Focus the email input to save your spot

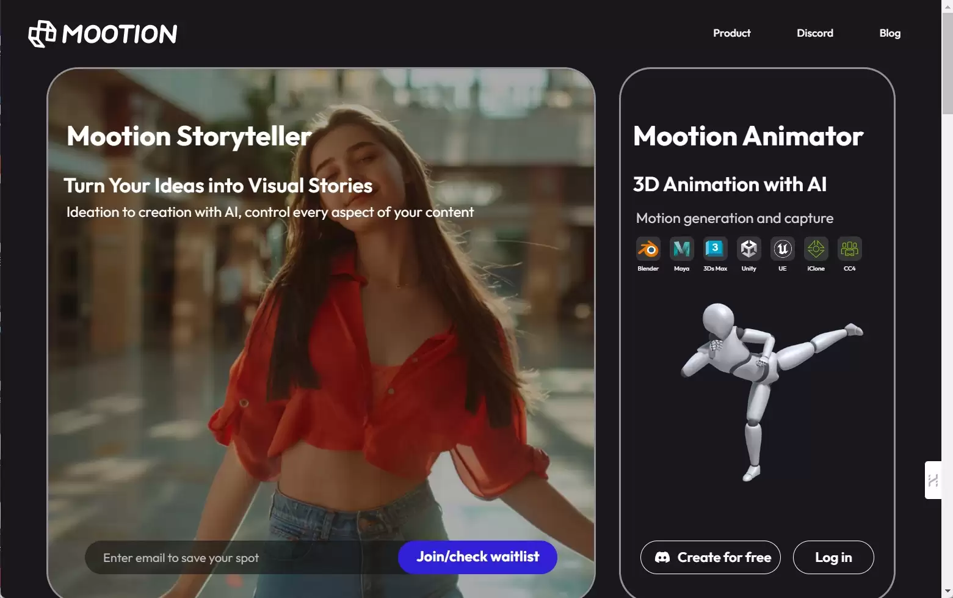pyautogui.click(x=242, y=558)
